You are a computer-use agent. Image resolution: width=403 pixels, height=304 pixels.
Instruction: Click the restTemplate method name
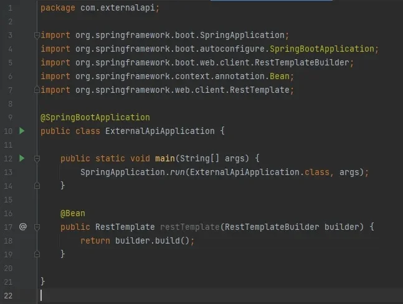pos(190,227)
